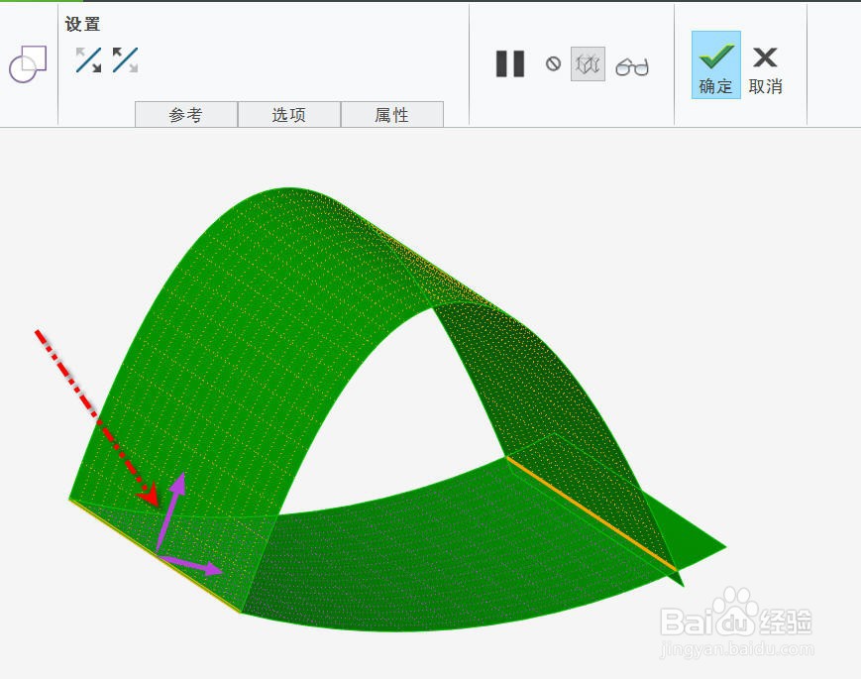Enable verify mode with the glasses icon
This screenshot has width=861, height=679.
pyautogui.click(x=632, y=66)
